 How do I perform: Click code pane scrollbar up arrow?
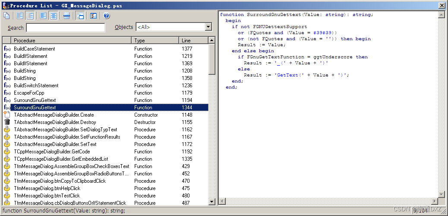[x=441, y=14]
